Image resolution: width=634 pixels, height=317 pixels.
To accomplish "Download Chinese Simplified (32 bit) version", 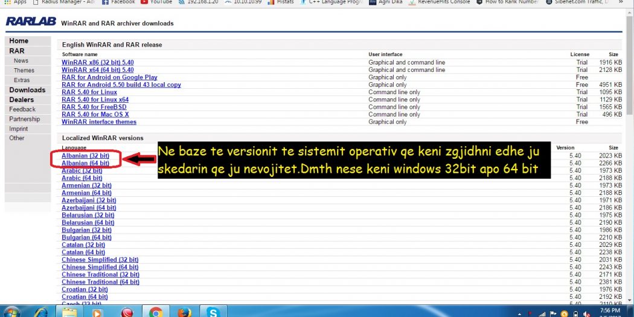I will (100, 260).
